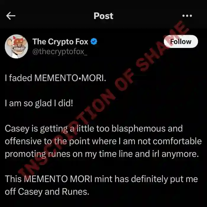Click The Crypto Fox profile avatar
Image resolution: width=207 pixels, height=207 pixels.
click(16, 46)
